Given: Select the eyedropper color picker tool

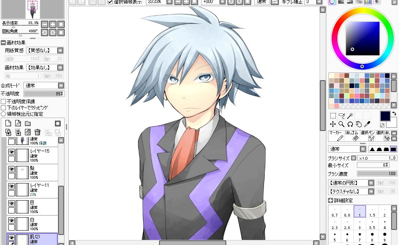Looking at the screenshot, I should pos(367,124).
